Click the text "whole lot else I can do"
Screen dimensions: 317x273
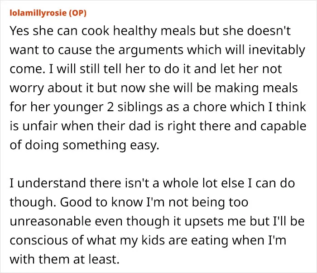(x=229, y=183)
